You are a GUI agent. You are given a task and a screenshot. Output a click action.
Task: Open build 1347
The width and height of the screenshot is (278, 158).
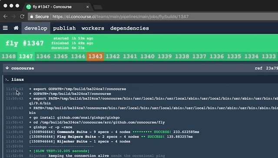(x=26, y=56)
